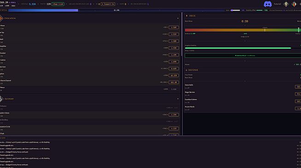Image resolution: width=301 pixels, height=168 pixels.
Task: Activate the Stabilize Ritual button
Action: point(243,56)
